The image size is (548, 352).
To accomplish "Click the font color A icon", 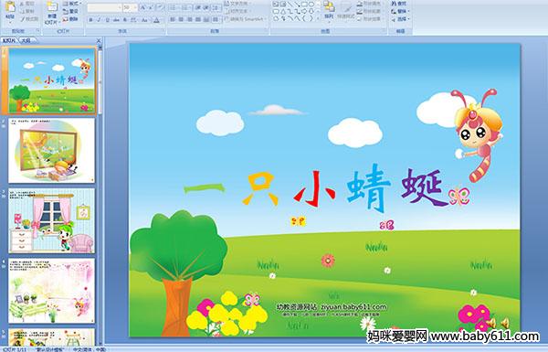I will 156,20.
